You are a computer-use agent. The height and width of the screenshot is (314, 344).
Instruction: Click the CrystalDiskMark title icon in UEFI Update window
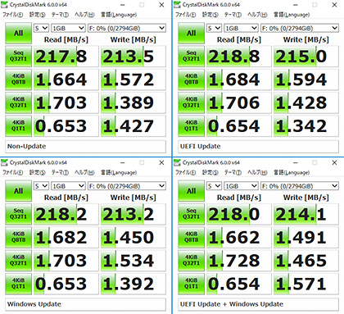pos(177,5)
